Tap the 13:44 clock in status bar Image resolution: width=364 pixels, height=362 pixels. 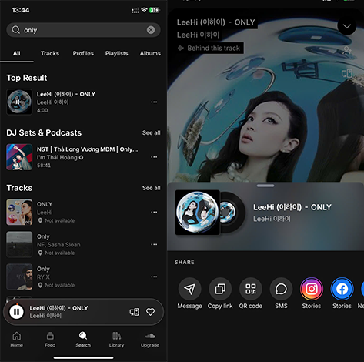pyautogui.click(x=21, y=10)
